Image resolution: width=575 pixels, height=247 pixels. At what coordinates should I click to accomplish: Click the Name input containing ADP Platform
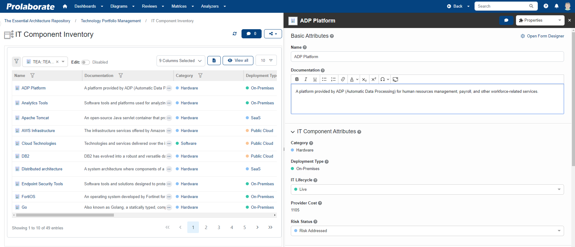(427, 57)
